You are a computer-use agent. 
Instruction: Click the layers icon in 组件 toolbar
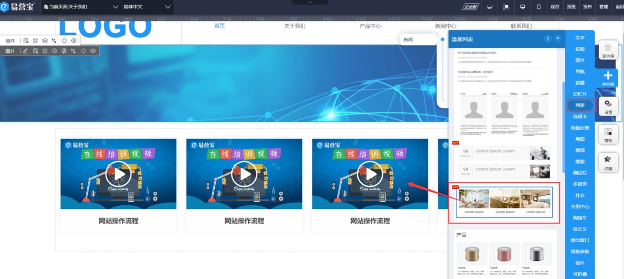point(45,41)
